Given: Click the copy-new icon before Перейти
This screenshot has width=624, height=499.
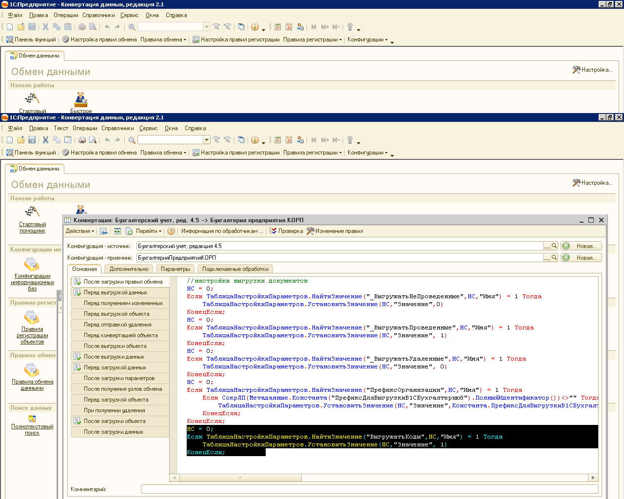Looking at the screenshot, I should pyautogui.click(x=129, y=231).
